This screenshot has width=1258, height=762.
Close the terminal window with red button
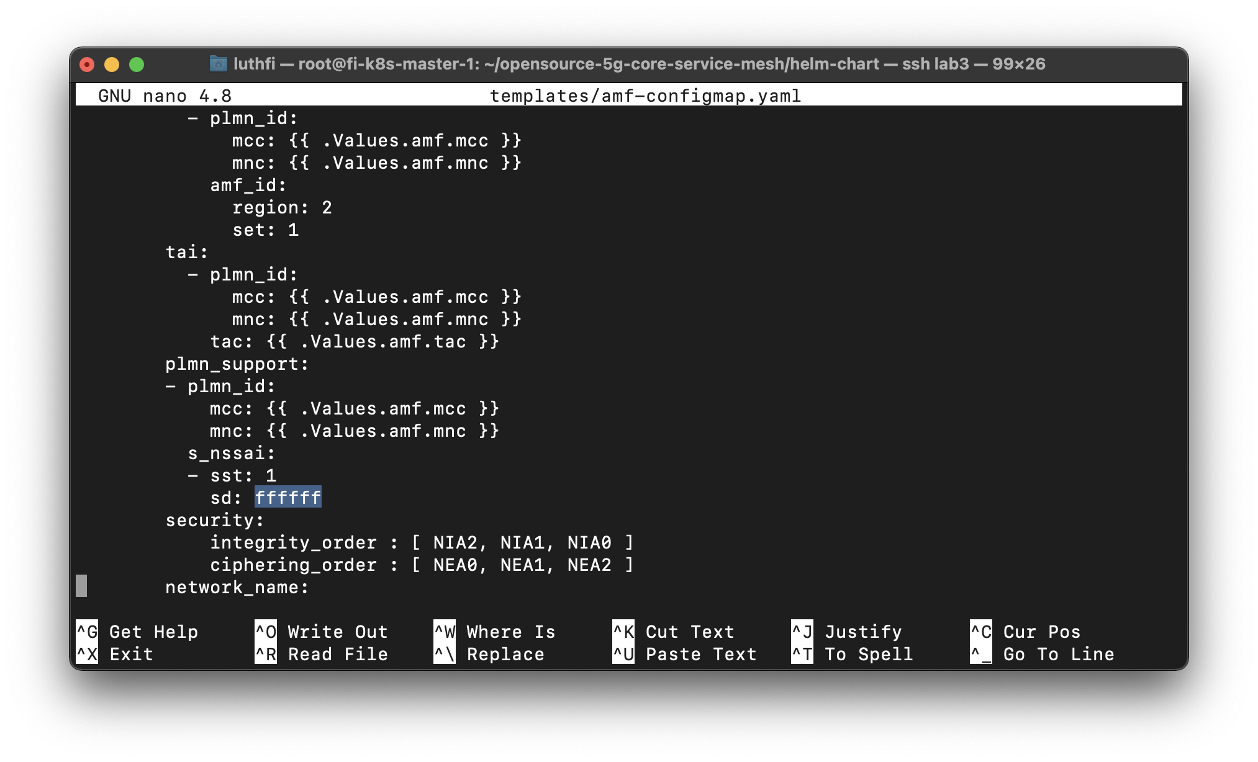(88, 65)
